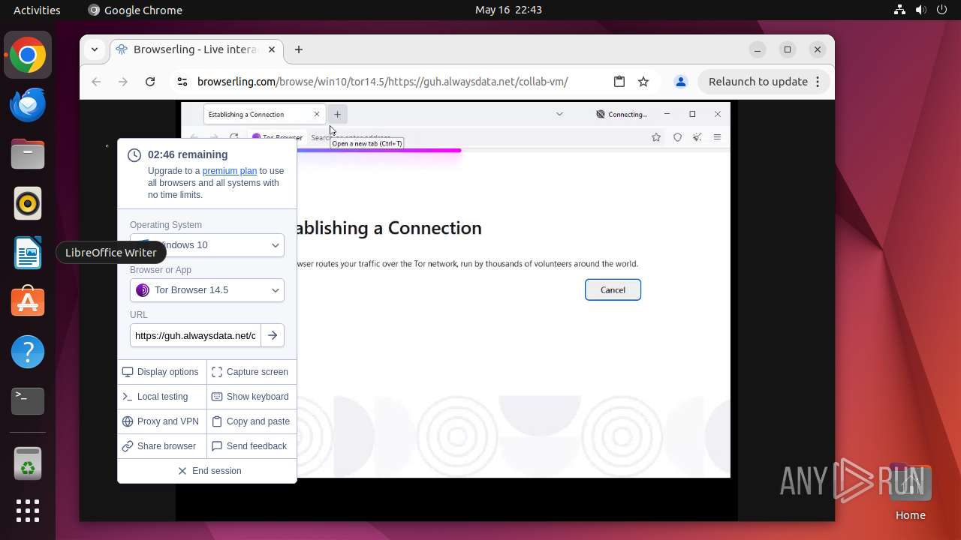Viewport: 961px width, 540px height.
Task: Select Capture screen option
Action: (251, 372)
